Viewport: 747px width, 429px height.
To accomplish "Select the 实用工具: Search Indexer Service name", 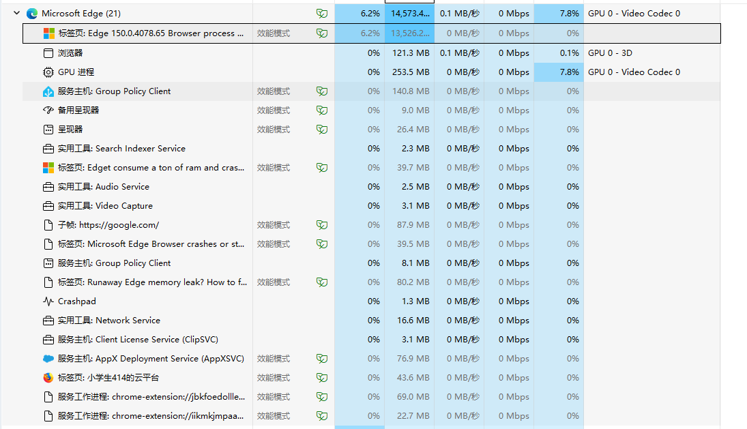I will pyautogui.click(x=121, y=149).
